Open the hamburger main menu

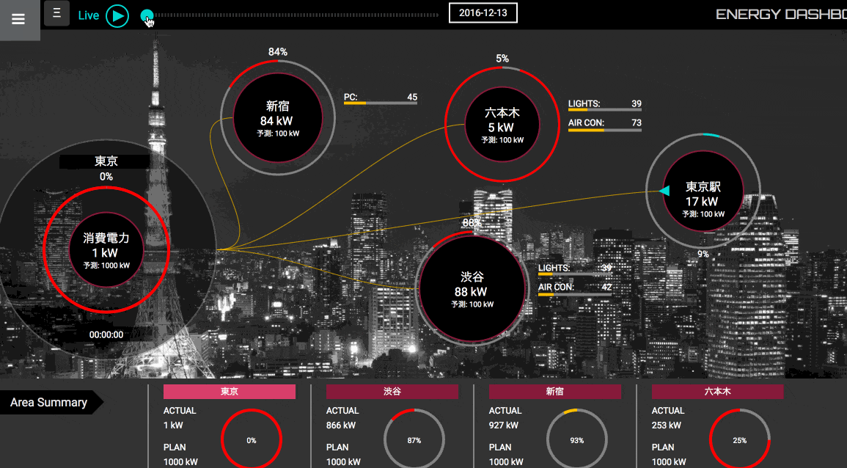pos(19,20)
